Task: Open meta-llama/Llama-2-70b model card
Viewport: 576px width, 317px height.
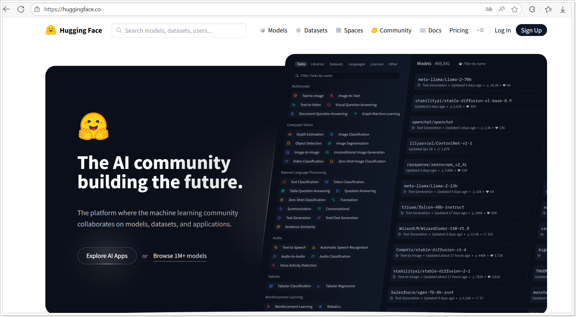Action: pyautogui.click(x=481, y=82)
